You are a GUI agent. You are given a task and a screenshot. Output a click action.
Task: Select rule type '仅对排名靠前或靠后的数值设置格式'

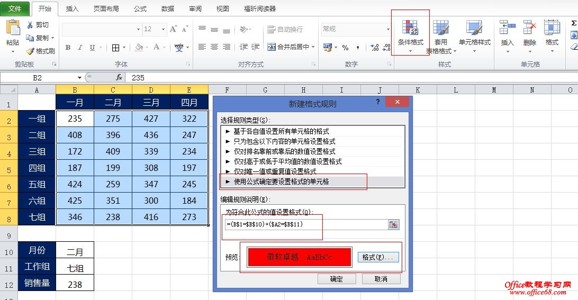pyautogui.click(x=312, y=151)
